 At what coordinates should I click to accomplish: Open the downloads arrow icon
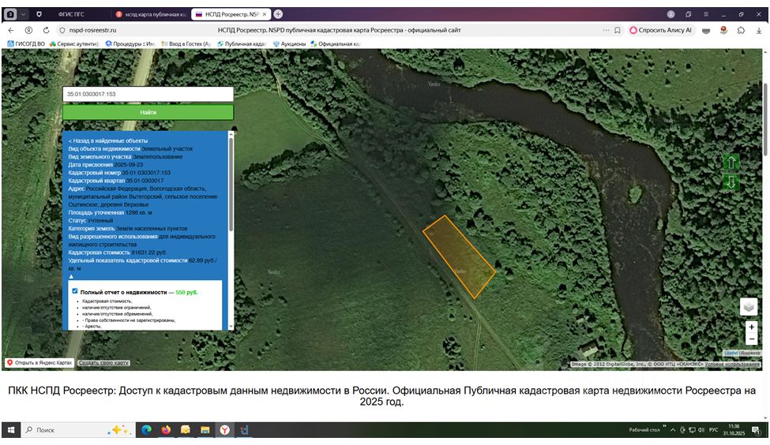(x=759, y=30)
